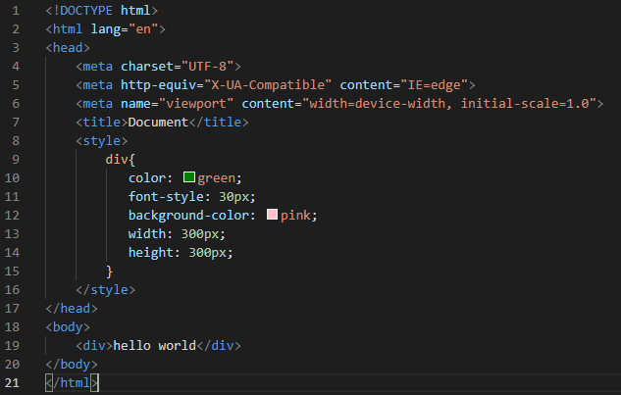Click line number 9 in the gutter

click(16, 160)
